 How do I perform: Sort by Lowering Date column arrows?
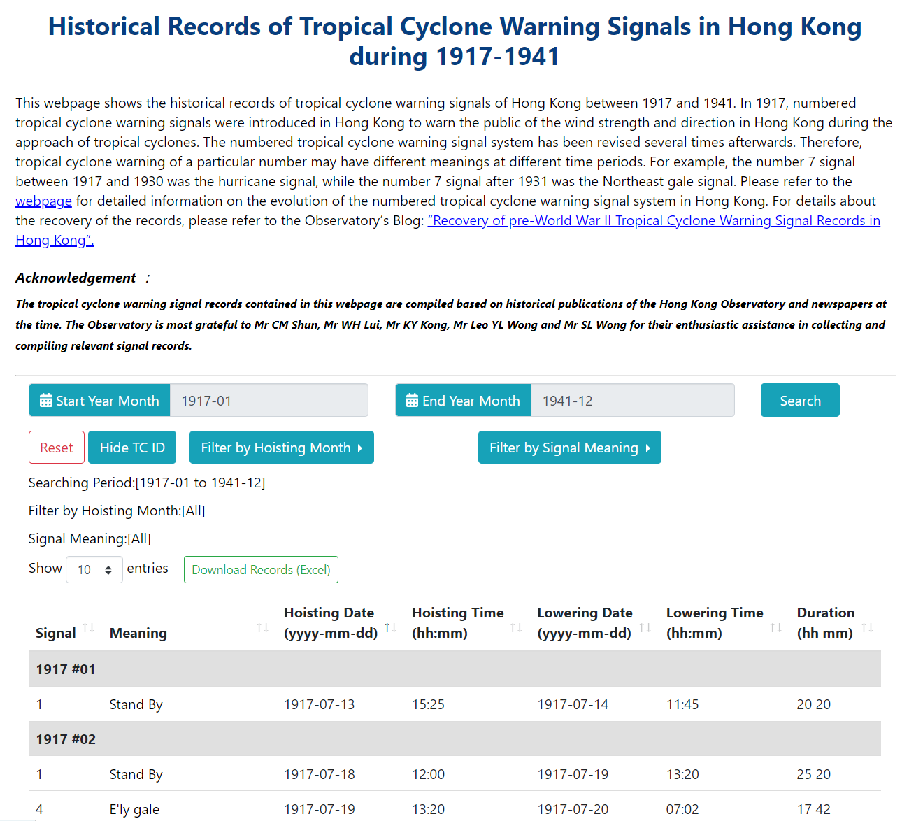pos(645,627)
